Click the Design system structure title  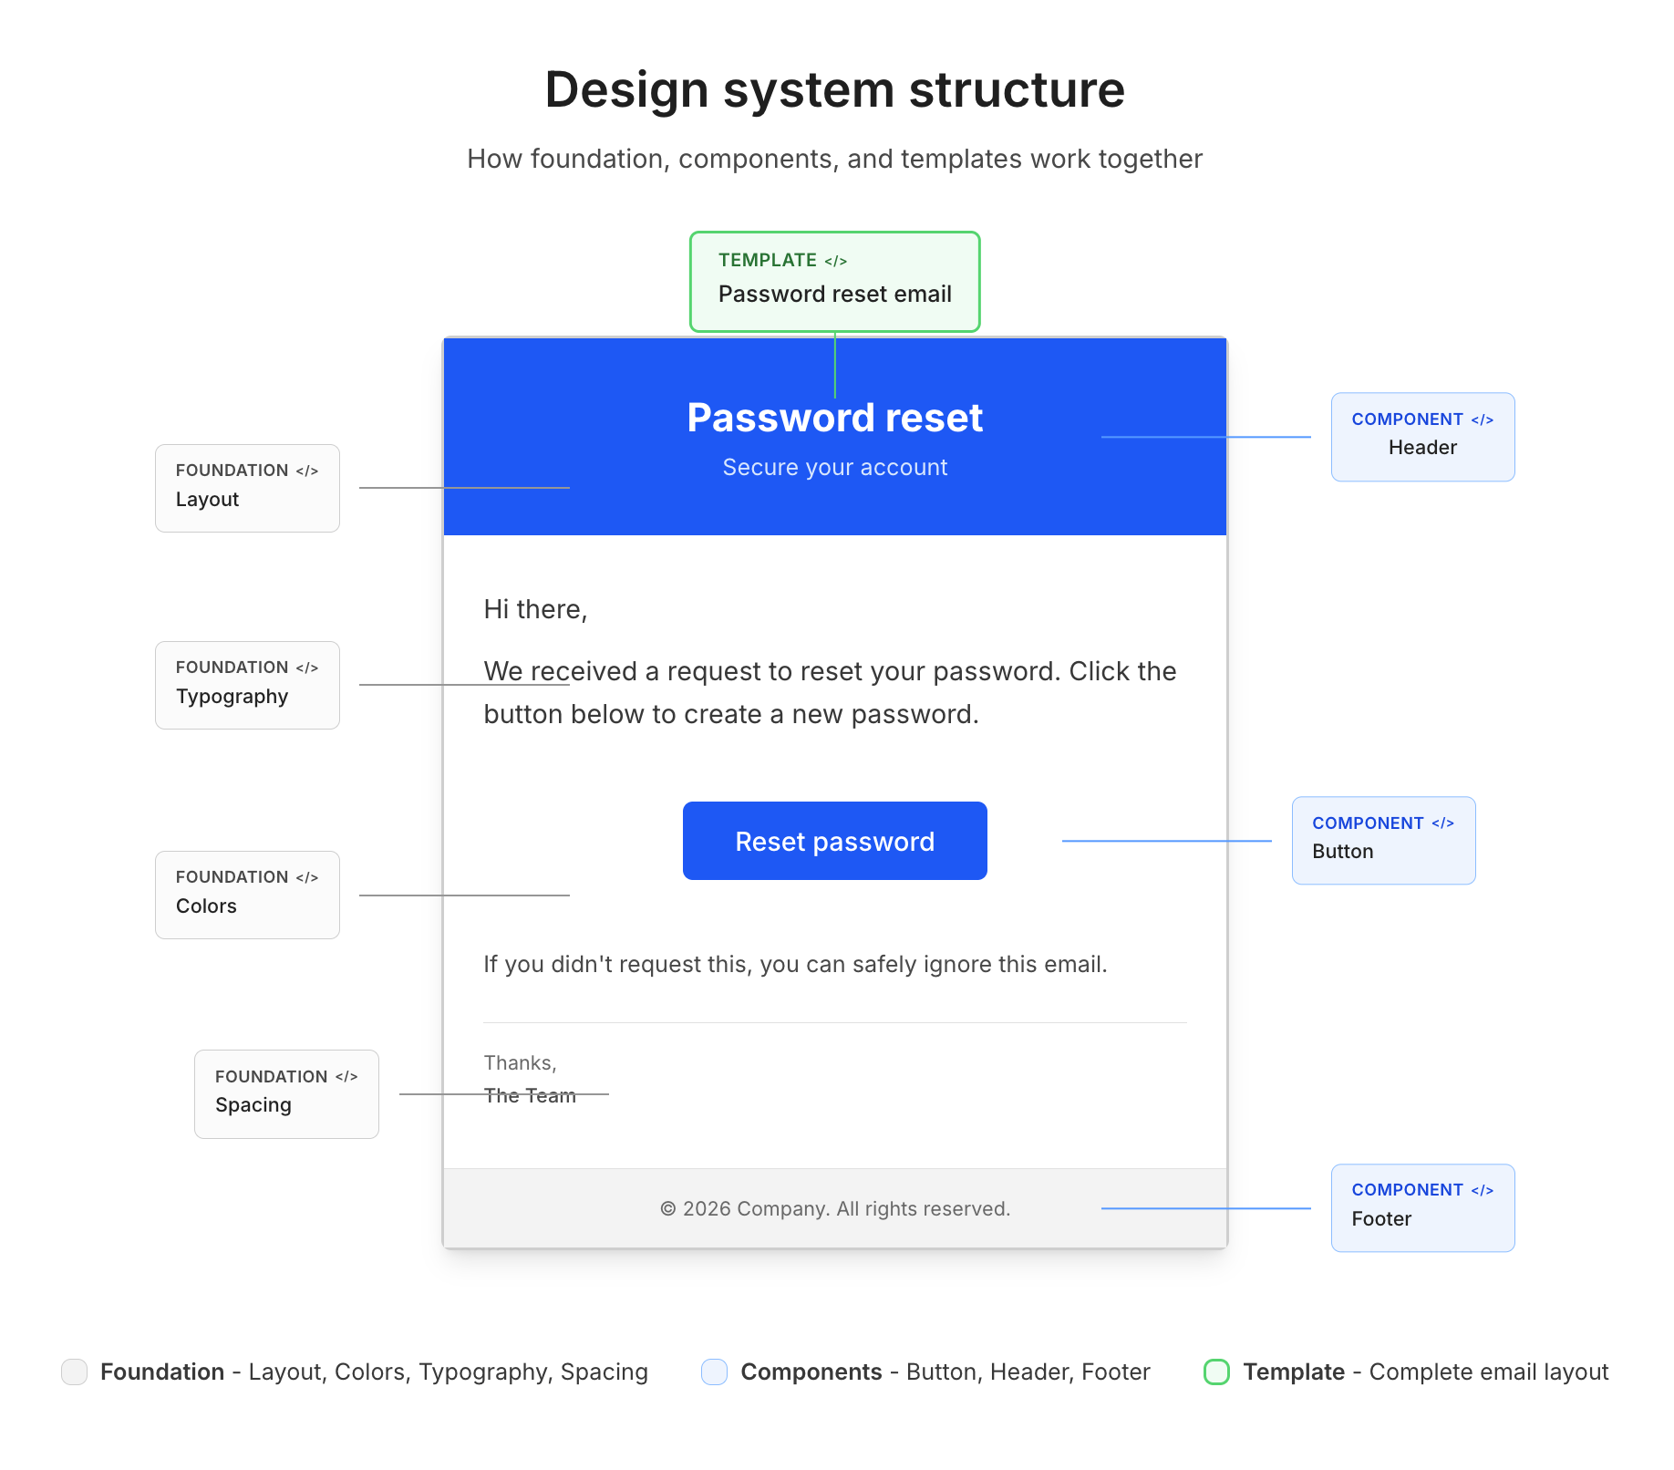834,90
